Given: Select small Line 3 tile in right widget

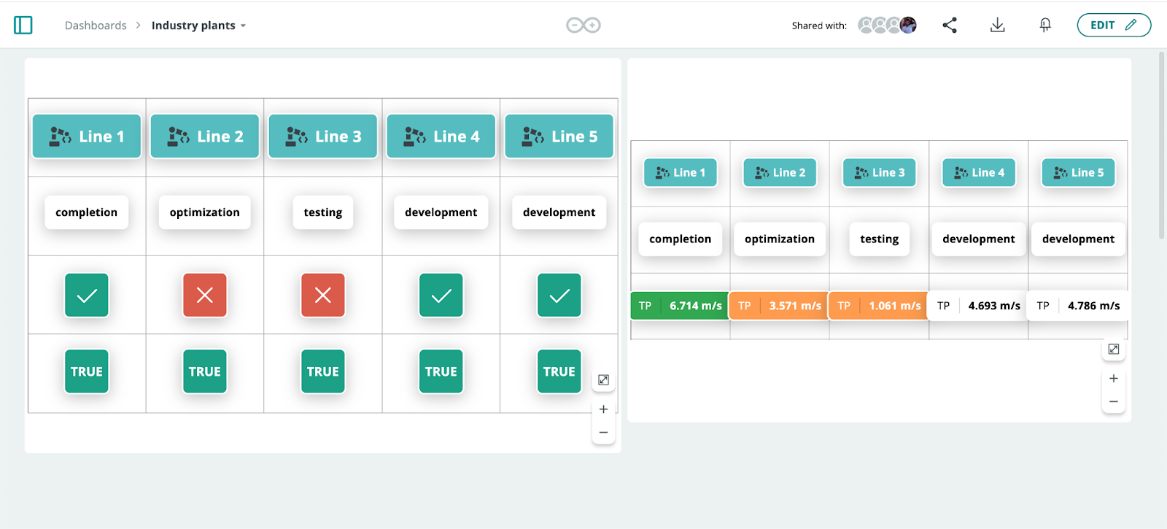Looking at the screenshot, I should 879,173.
